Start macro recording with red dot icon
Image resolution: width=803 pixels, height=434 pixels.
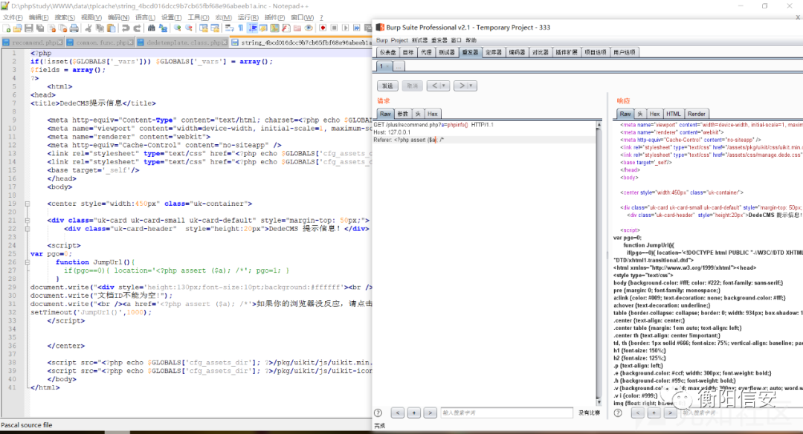[323, 28]
